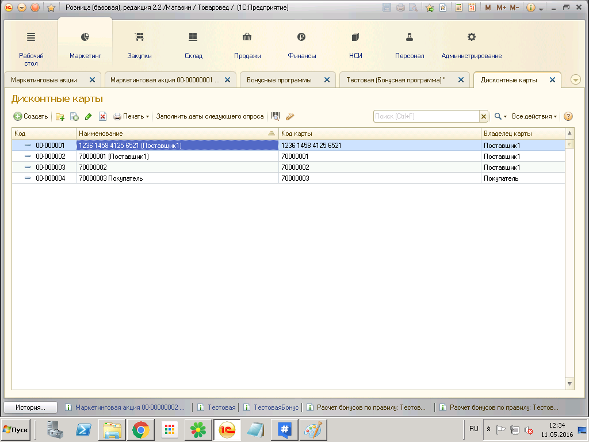Image resolution: width=589 pixels, height=442 pixels.
Task: Sort by the Владелец карты column header
Action: (x=523, y=134)
